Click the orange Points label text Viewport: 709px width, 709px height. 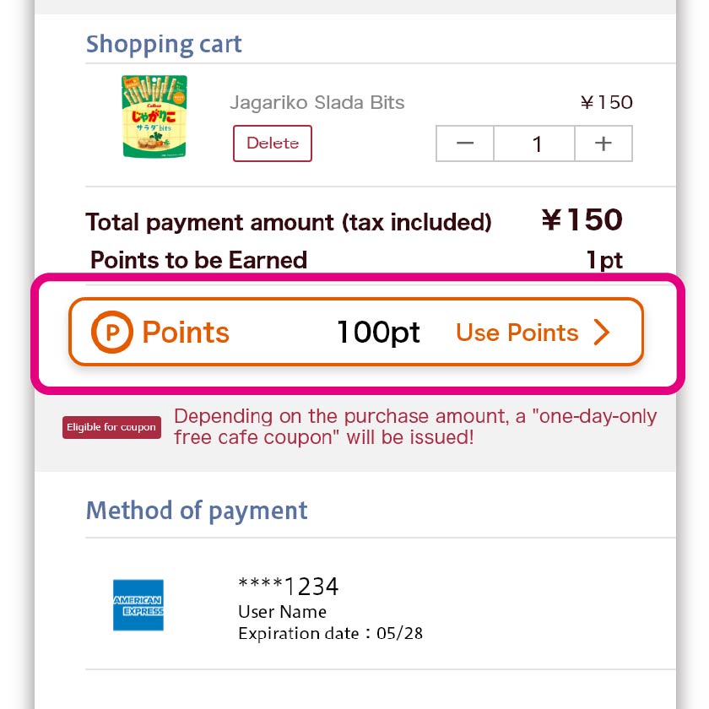coord(186,333)
